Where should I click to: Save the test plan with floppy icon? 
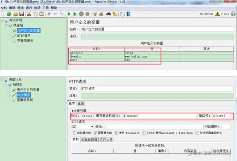click(x=22, y=14)
